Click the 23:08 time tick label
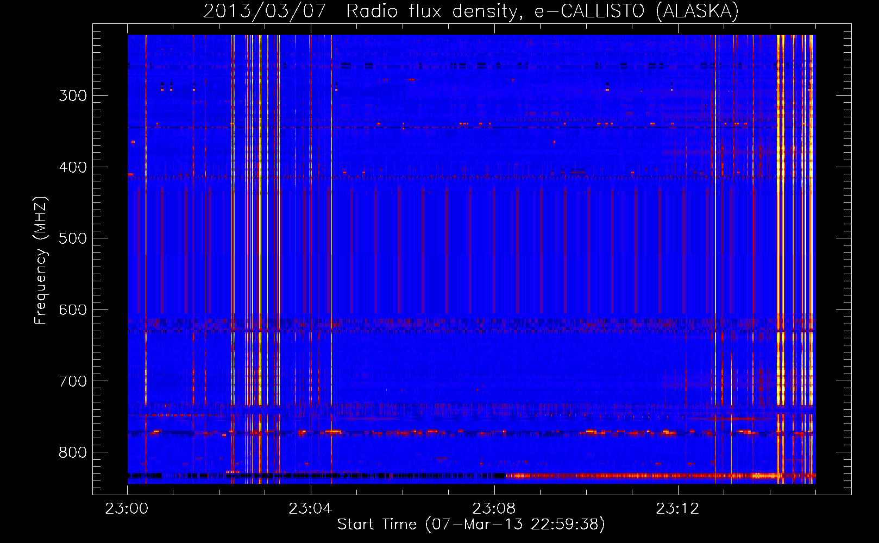Image resolution: width=879 pixels, height=543 pixels. (493, 509)
